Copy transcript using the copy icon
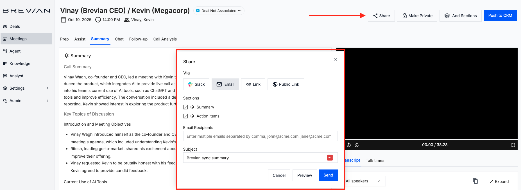This screenshot has width=521, height=190. coord(475,181)
